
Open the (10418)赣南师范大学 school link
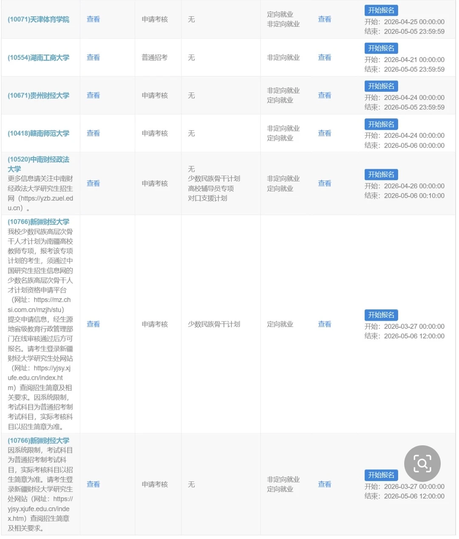pyautogui.click(x=38, y=133)
